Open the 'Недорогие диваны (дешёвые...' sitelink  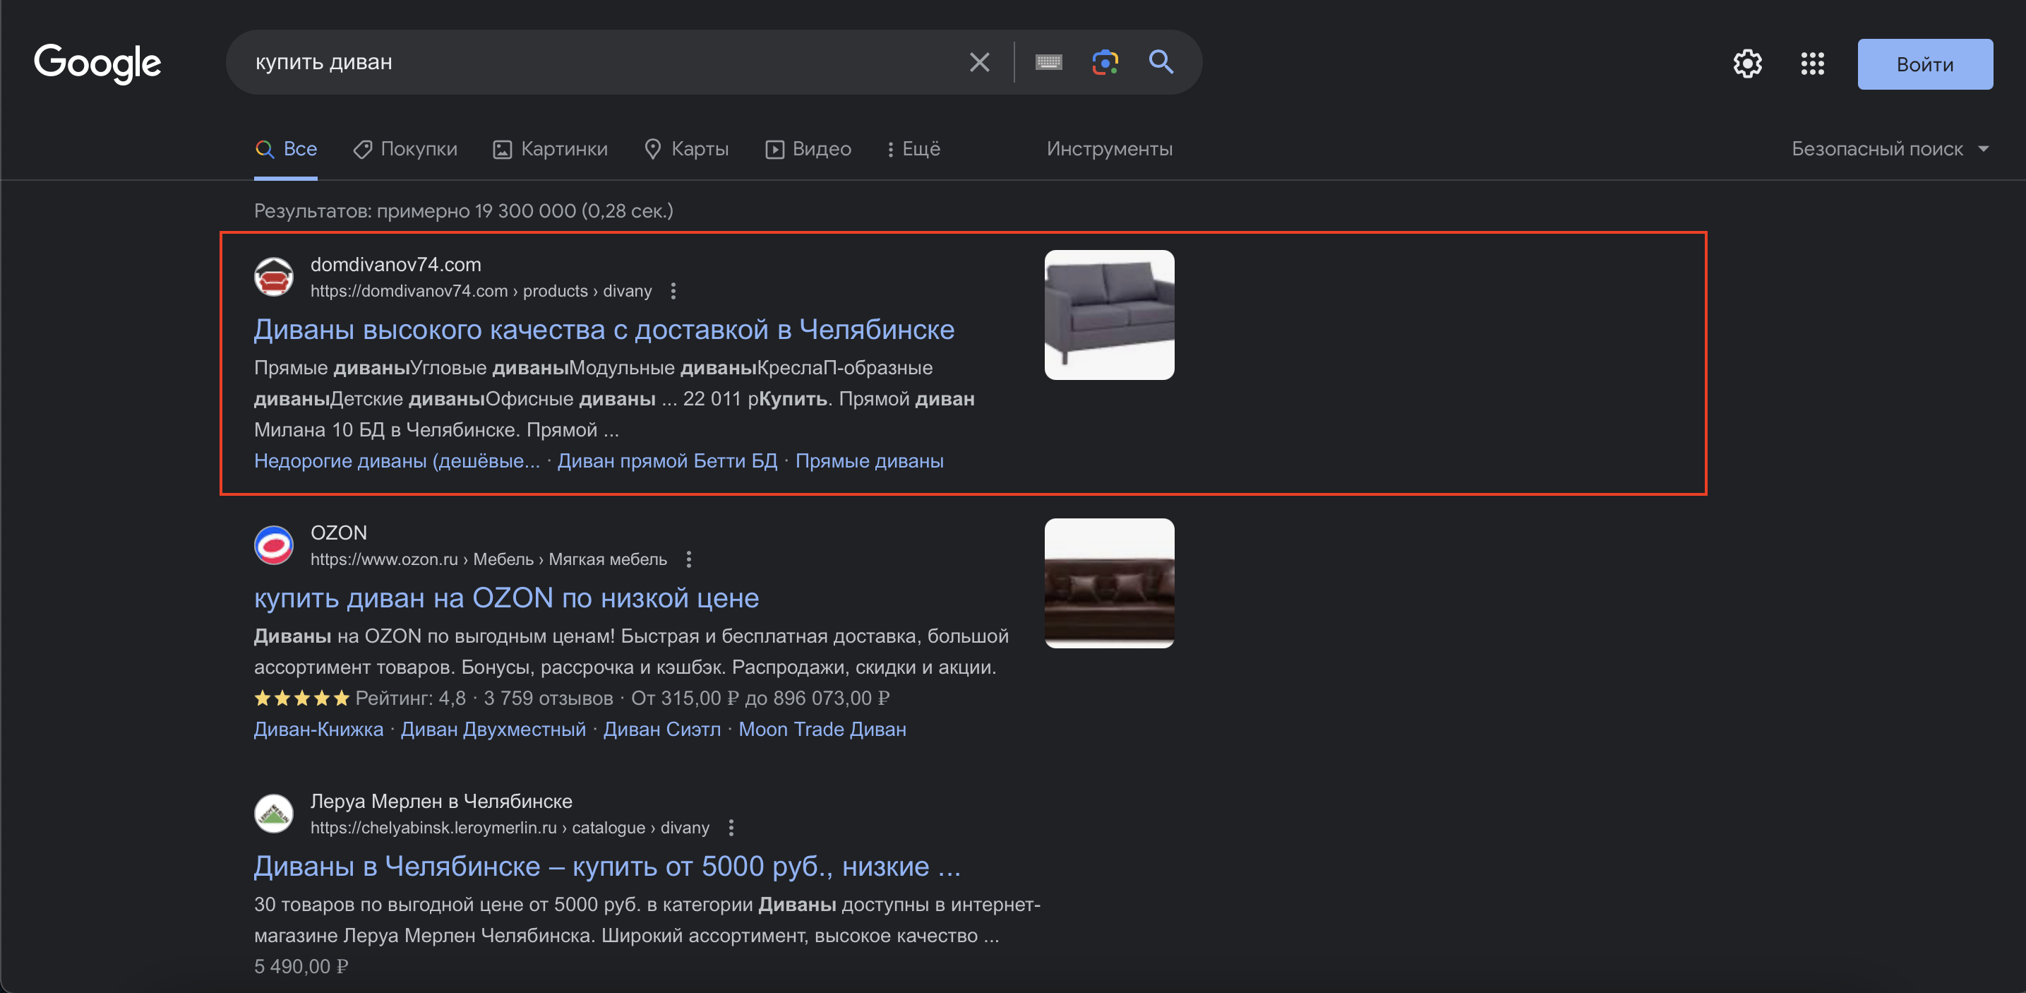coord(397,461)
